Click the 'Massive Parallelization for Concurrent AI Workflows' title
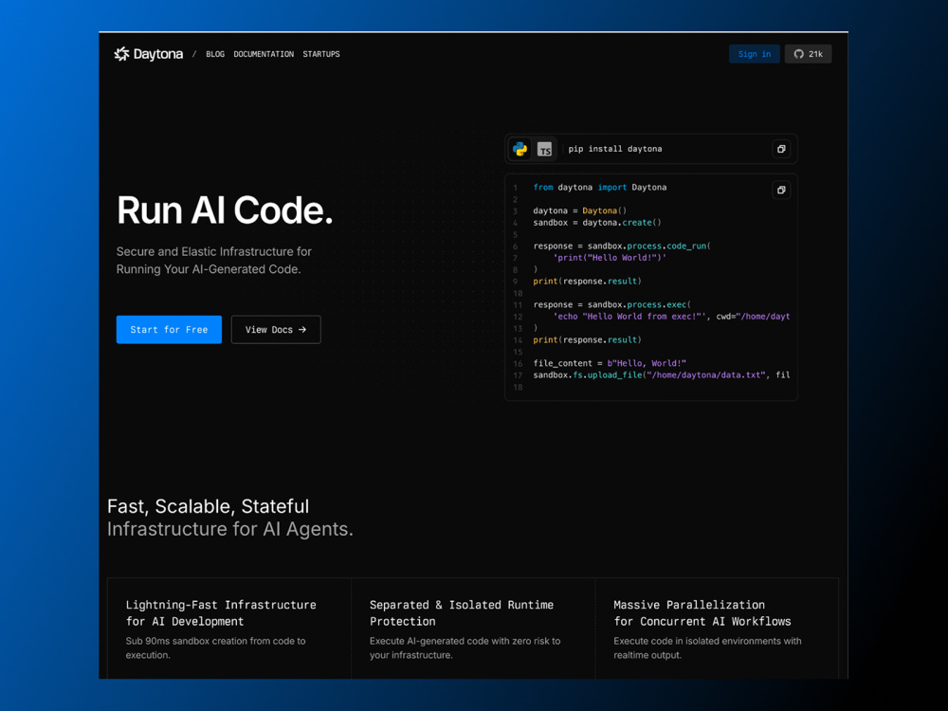Screen dimensions: 948x711 (x=702, y=613)
